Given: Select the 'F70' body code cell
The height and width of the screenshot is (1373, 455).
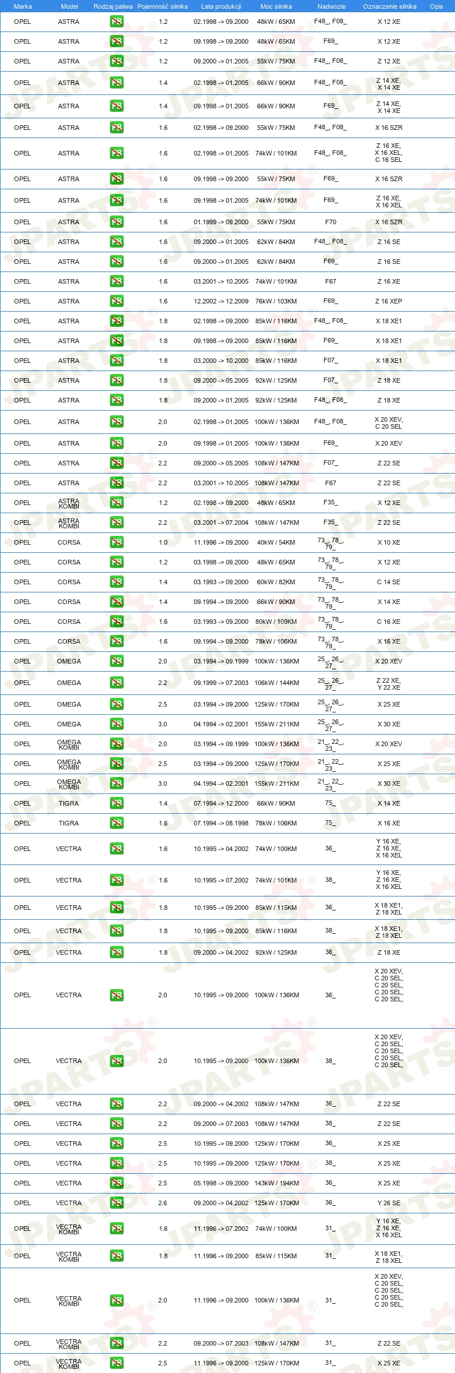Looking at the screenshot, I should coord(330,222).
